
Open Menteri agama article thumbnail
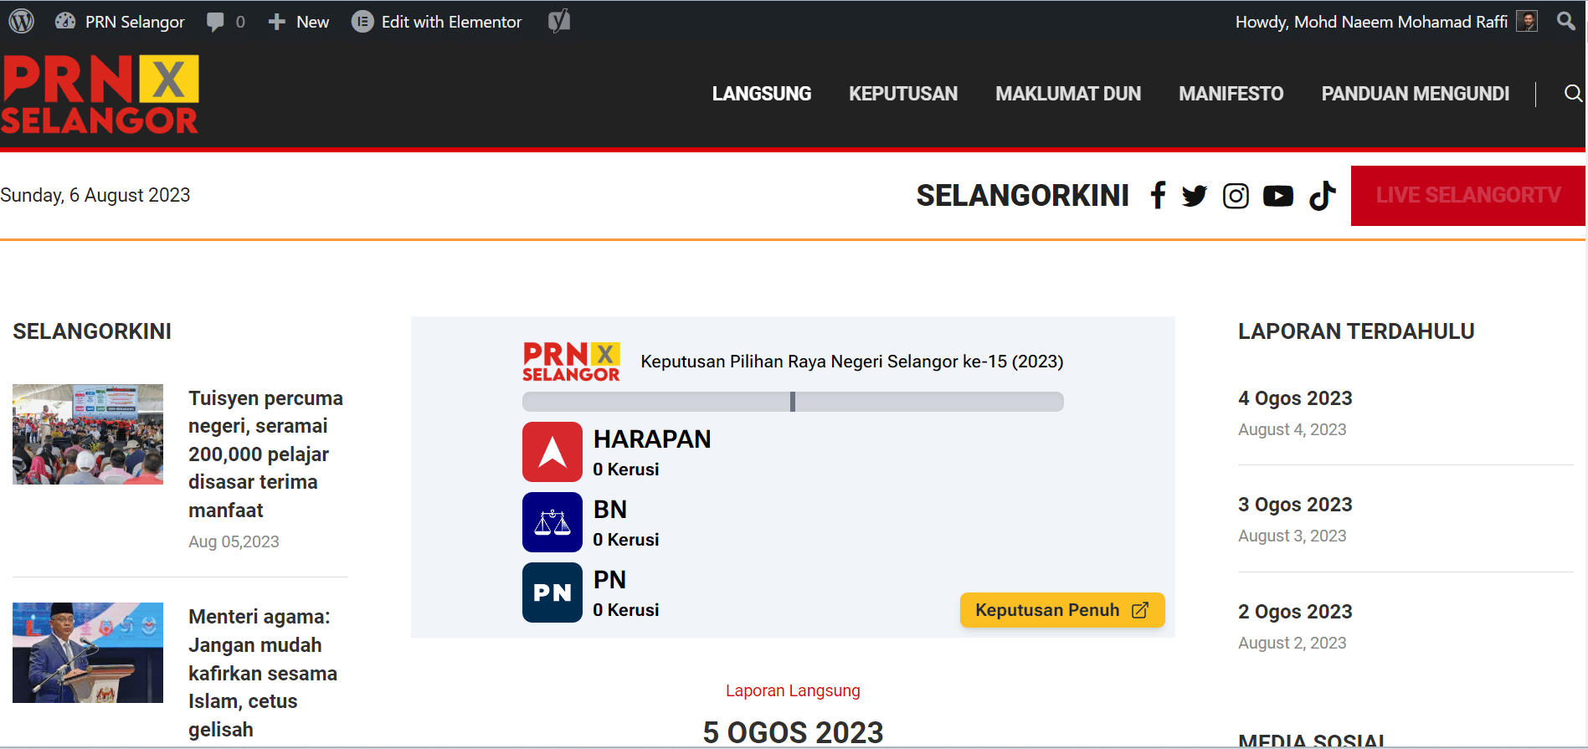[x=88, y=653]
